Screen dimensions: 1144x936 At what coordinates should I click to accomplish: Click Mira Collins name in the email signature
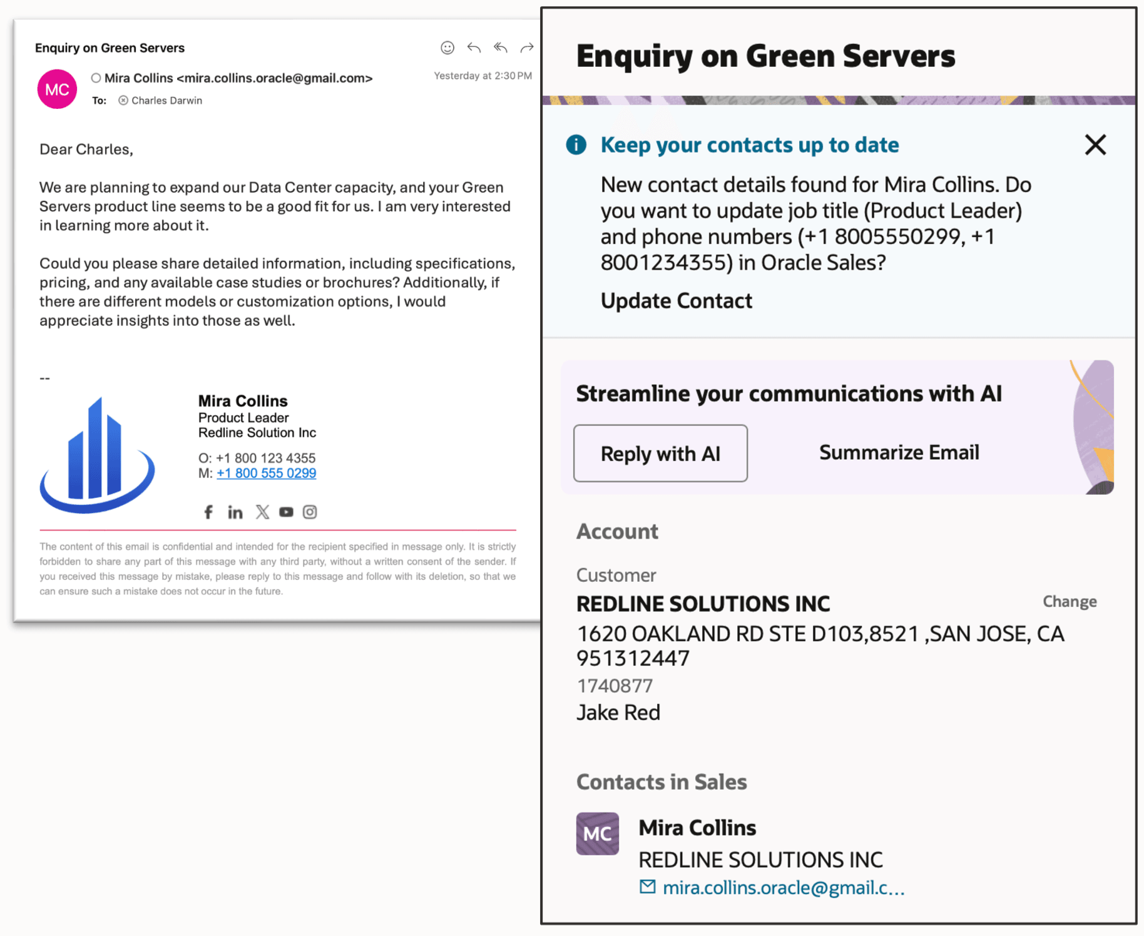pos(243,400)
